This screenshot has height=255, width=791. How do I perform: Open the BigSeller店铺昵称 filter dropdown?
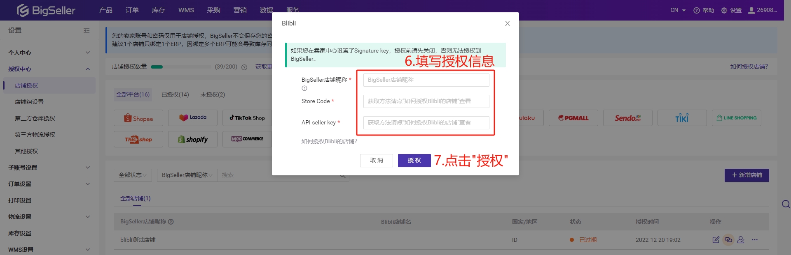click(x=187, y=175)
